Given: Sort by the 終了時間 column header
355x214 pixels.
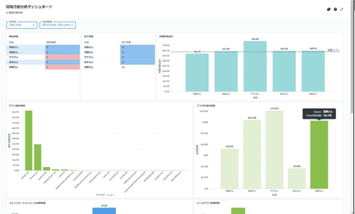Looking at the screenshot, I should pyautogui.click(x=126, y=42).
